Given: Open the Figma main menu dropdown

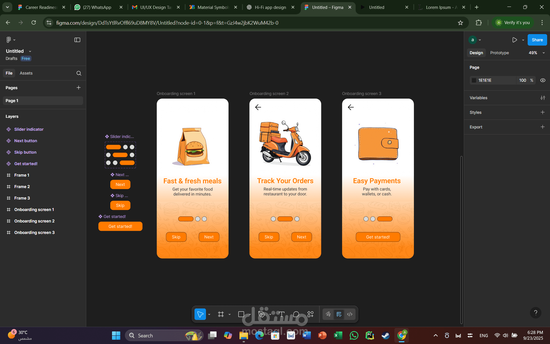Looking at the screenshot, I should [11, 40].
